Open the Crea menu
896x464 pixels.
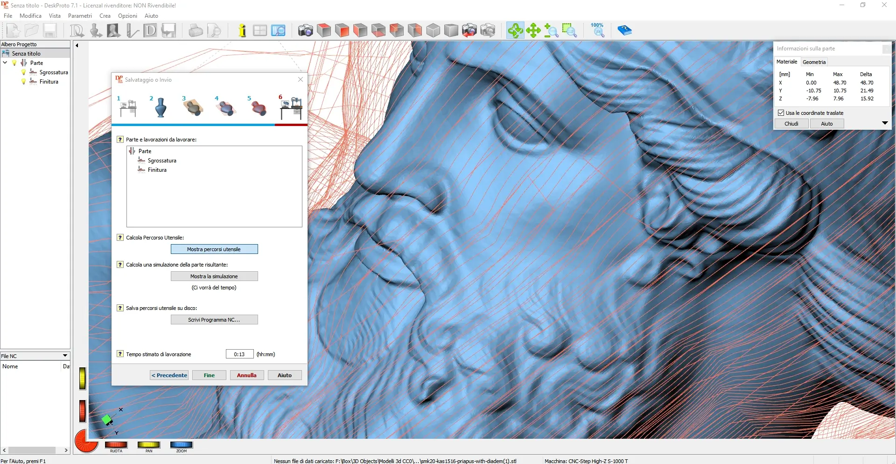105,16
